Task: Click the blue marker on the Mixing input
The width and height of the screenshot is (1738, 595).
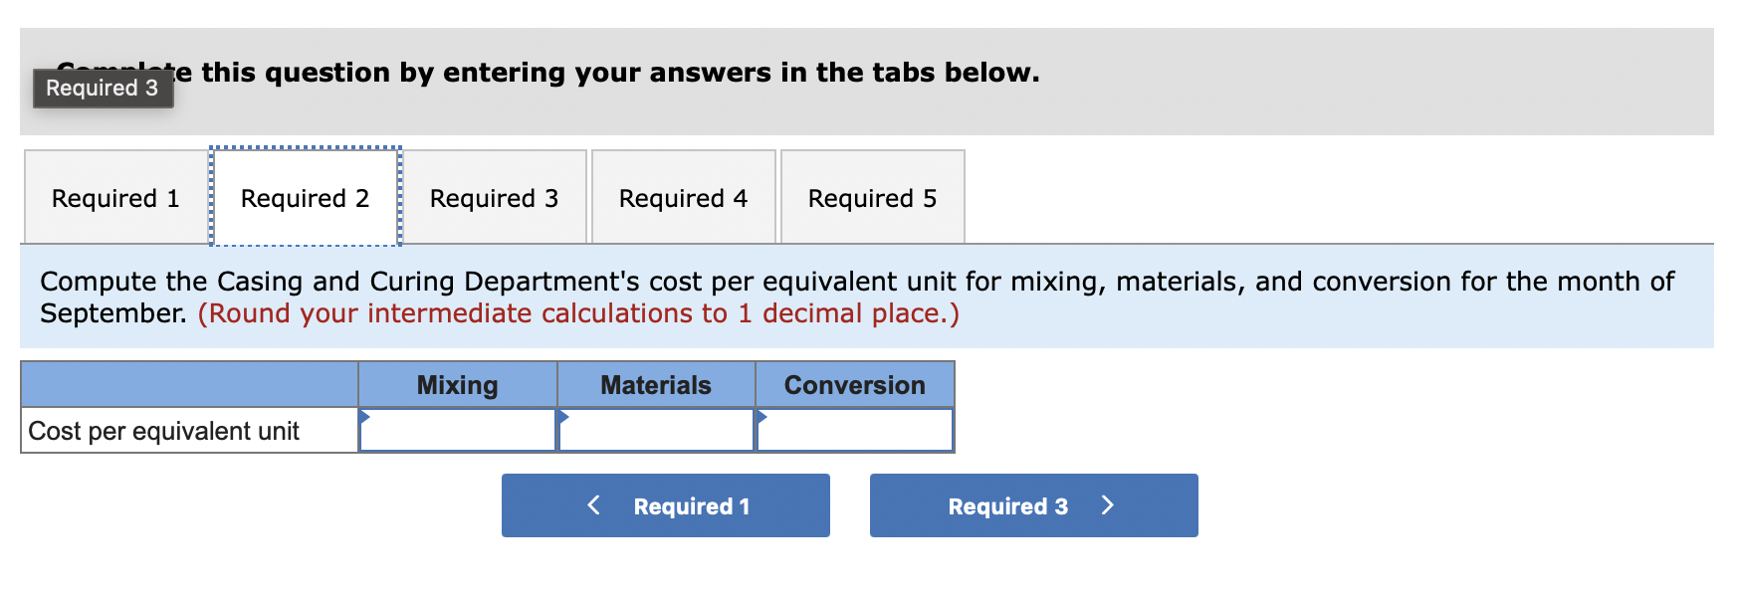Action: click(x=364, y=416)
